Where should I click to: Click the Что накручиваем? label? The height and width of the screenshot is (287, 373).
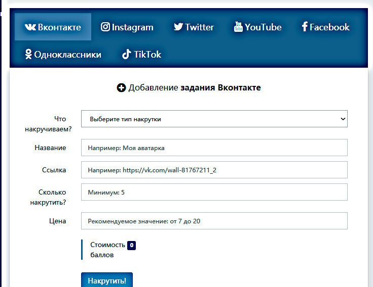(48, 124)
